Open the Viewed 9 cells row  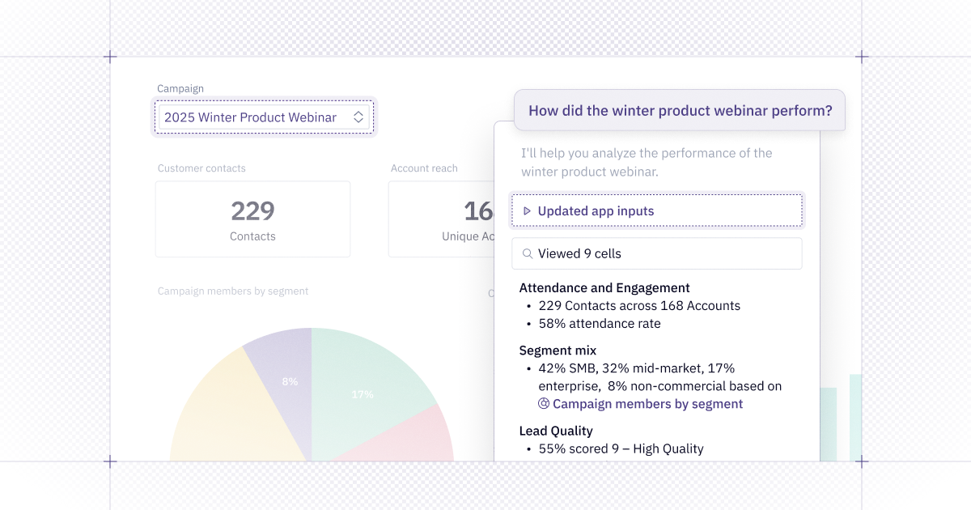click(656, 253)
